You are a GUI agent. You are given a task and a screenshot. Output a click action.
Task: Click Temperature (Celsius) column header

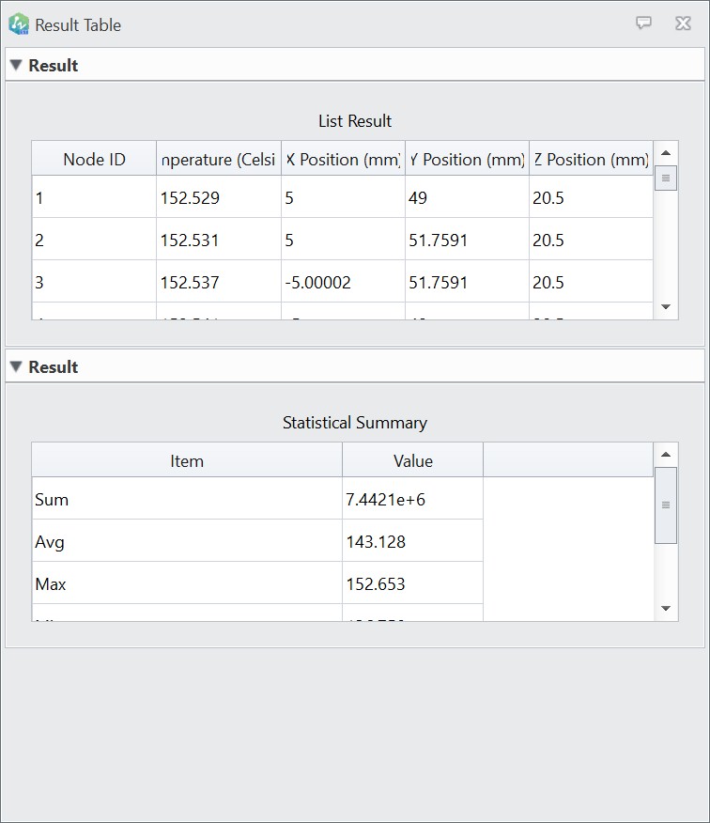[218, 160]
